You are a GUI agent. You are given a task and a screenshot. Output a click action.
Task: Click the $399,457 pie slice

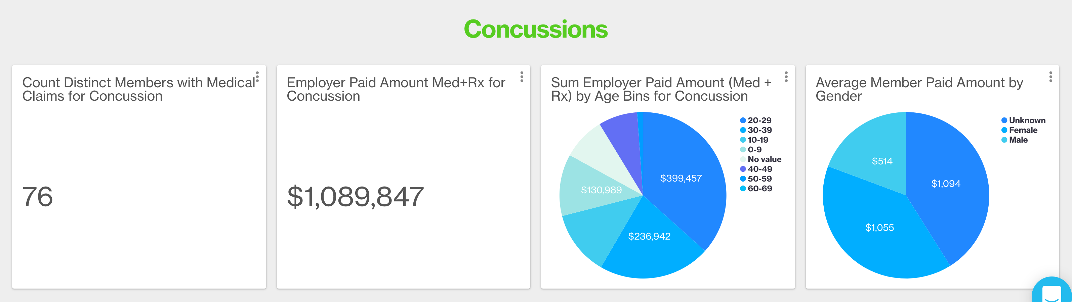681,179
